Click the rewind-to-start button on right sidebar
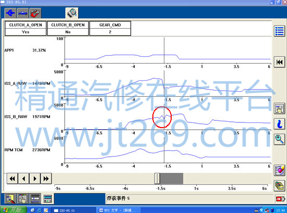 click(279, 62)
